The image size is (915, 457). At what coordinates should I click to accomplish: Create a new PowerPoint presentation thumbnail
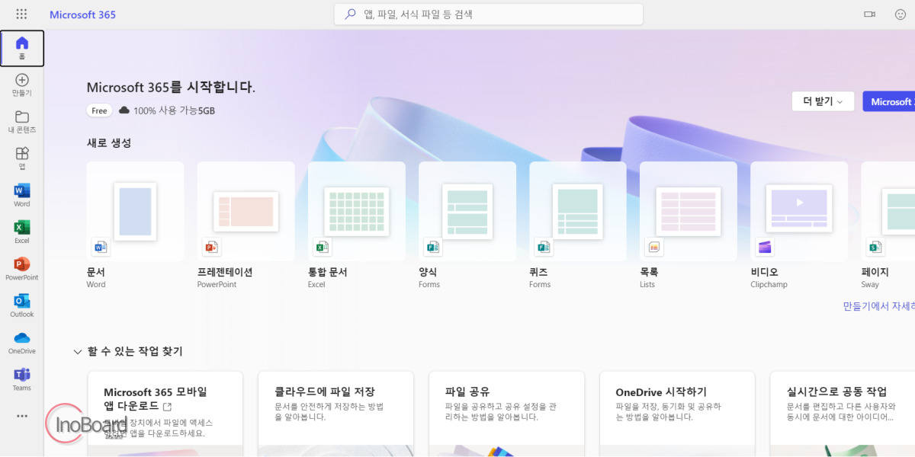click(246, 211)
